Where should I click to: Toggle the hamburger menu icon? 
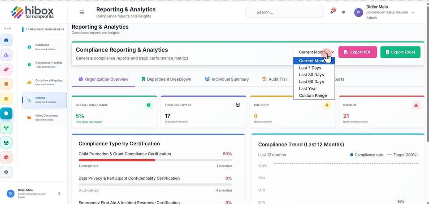pos(82,12)
